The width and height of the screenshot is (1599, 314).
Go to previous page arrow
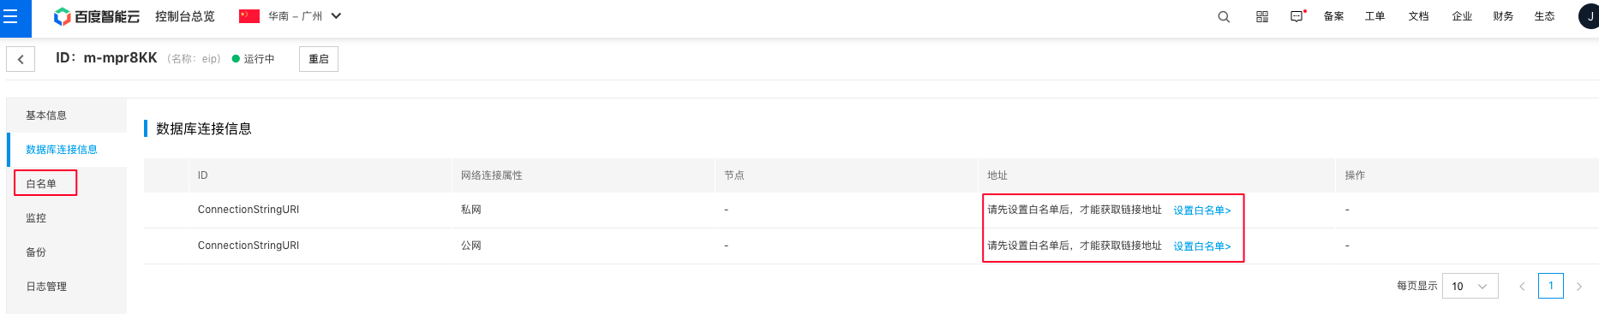pos(1522,287)
